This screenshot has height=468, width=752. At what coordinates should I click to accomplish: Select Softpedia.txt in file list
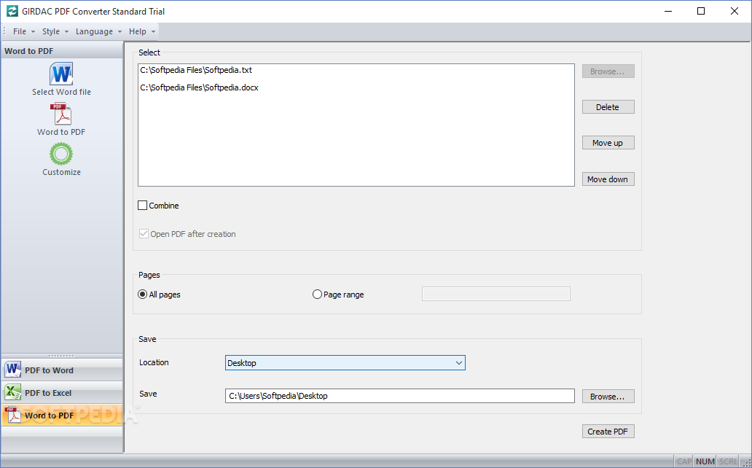[x=196, y=70]
